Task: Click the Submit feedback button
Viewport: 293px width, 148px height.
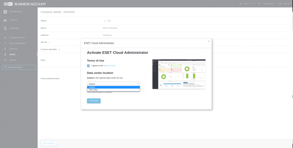Action: click(x=19, y=67)
